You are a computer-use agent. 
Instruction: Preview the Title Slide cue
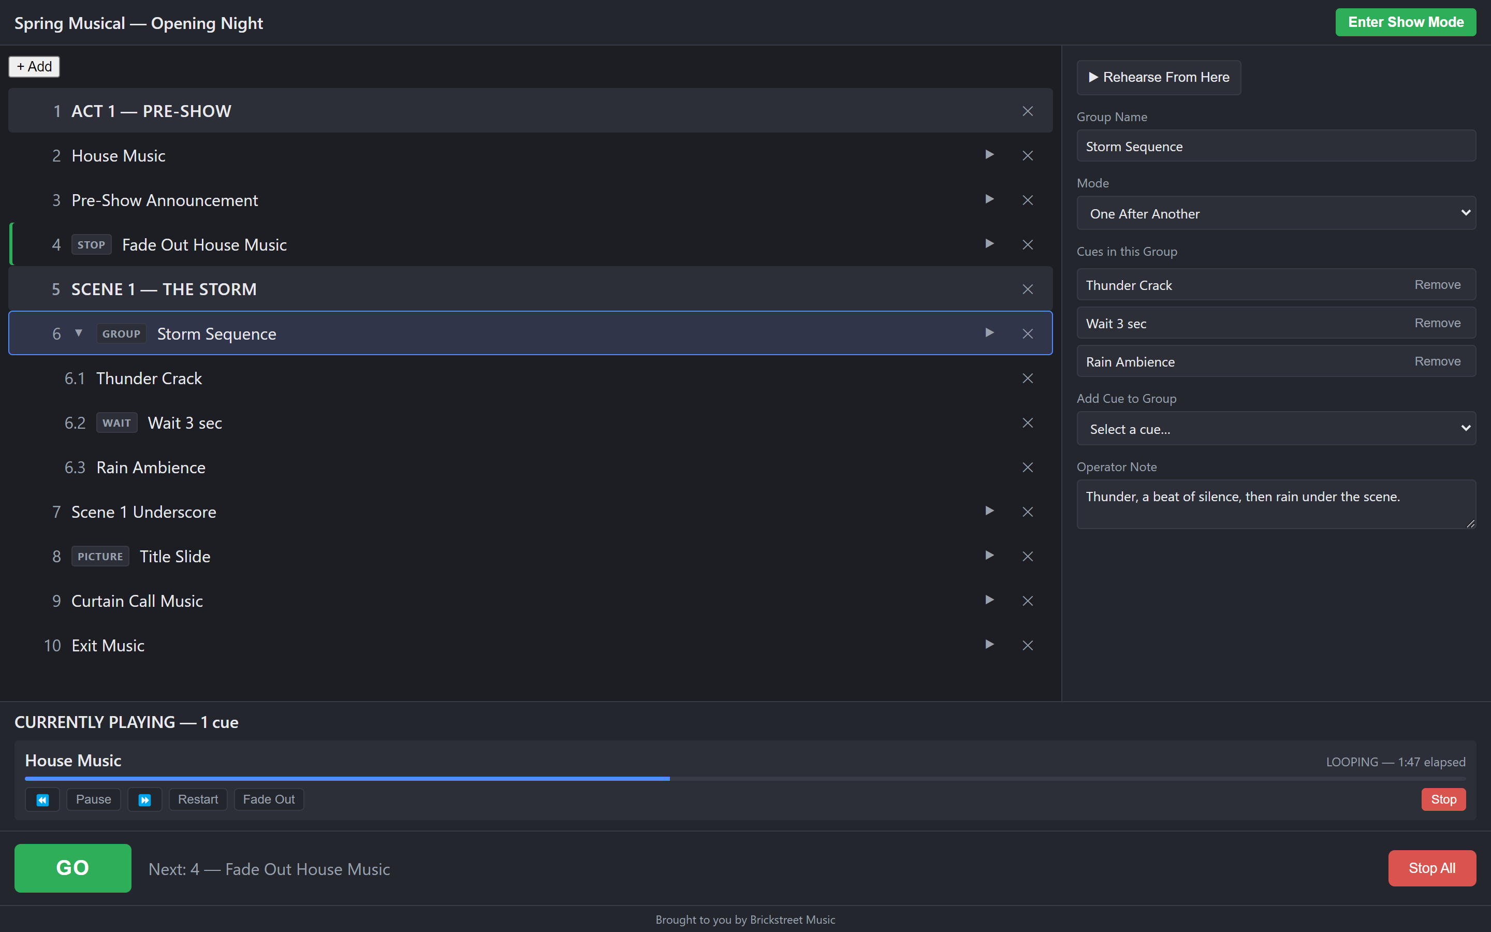click(989, 556)
